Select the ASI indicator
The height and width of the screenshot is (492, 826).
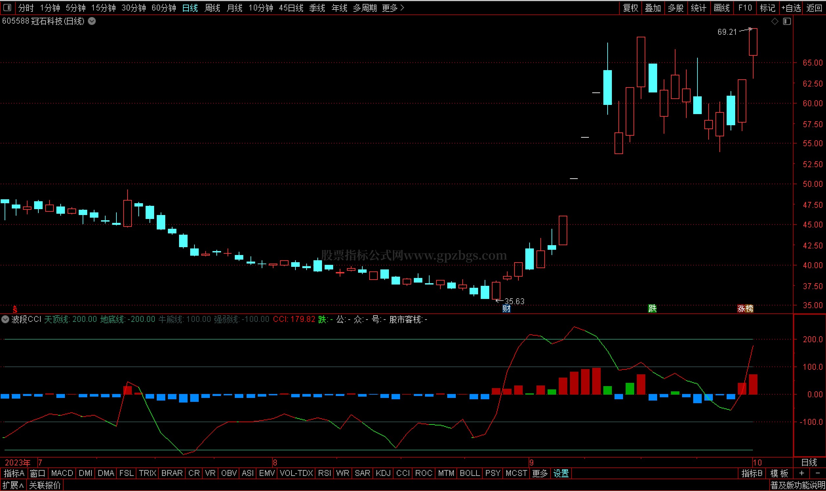click(x=248, y=474)
